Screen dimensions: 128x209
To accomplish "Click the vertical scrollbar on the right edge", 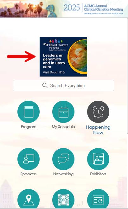I will point(127,76).
